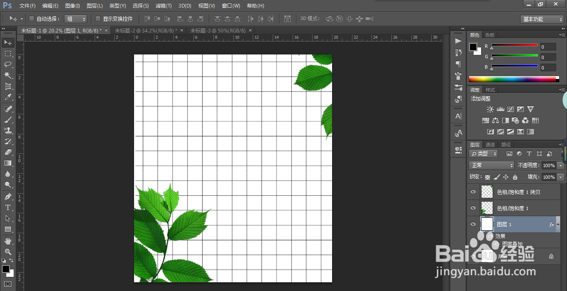Image resolution: width=567 pixels, height=291 pixels.
Task: Expand the opacity 不透明度 dropdown arrow
Action: [561, 165]
